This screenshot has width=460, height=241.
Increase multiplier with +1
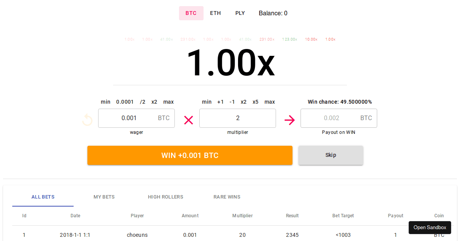pyautogui.click(x=220, y=102)
